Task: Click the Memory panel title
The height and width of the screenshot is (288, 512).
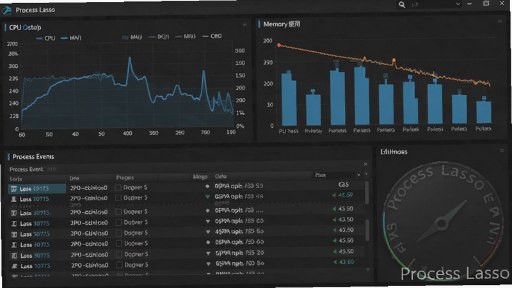Action: [282, 24]
